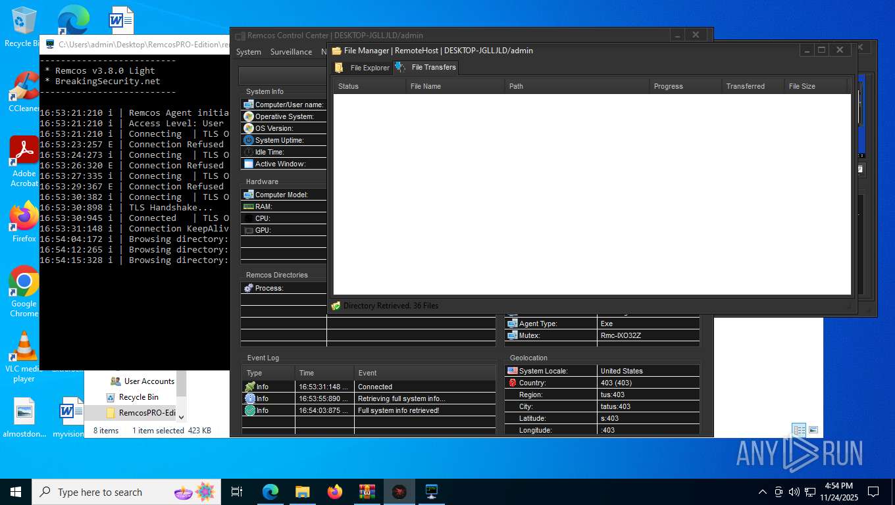Select the Rmc-IXO32Z mutex value

[x=621, y=335]
